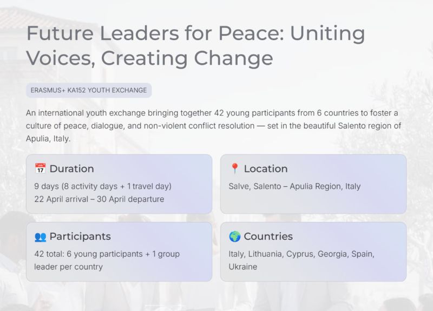Select the Participants card heading
Image resolution: width=433 pixels, height=311 pixels.
80,236
